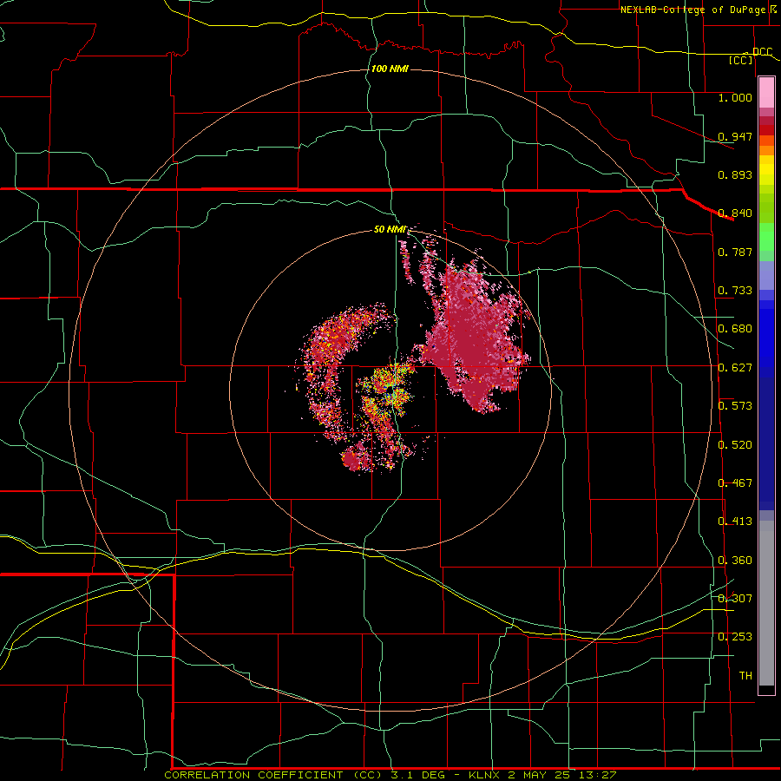Click the 0.573 scale value
The width and height of the screenshot is (781, 781).
point(735,406)
